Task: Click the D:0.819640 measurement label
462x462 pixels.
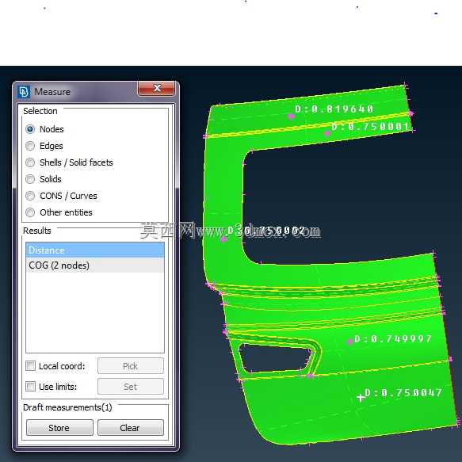Action: [334, 109]
